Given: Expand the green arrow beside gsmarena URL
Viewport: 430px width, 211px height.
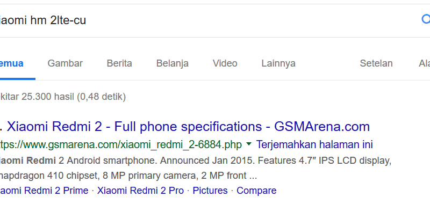Looking at the screenshot, I should pyautogui.click(x=249, y=144).
